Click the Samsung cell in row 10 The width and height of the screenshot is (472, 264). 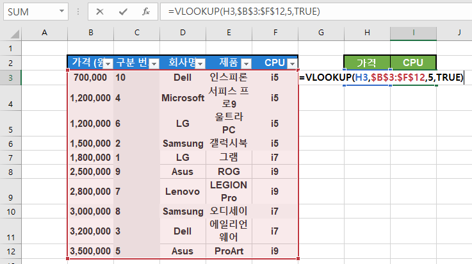click(x=183, y=211)
